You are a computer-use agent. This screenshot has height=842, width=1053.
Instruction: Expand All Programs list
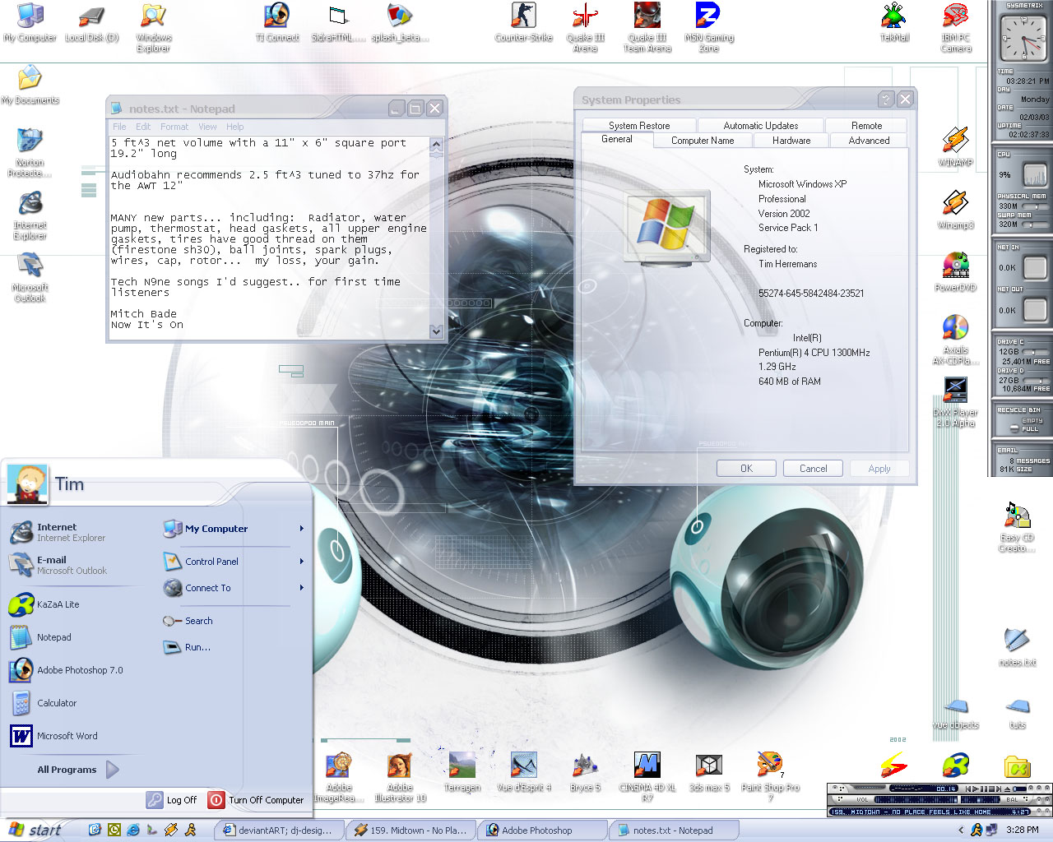(78, 770)
